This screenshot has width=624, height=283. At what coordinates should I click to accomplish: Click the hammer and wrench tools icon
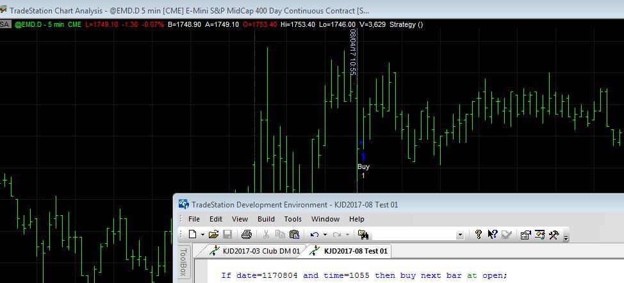(x=554, y=234)
